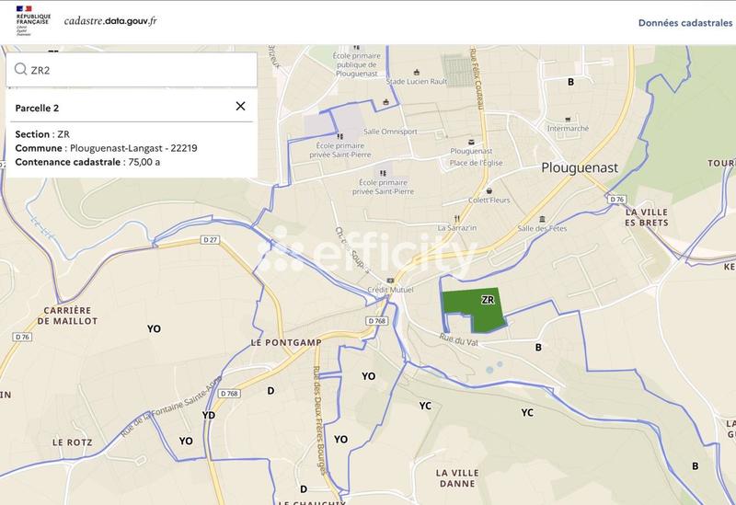
Task: Click the LE PONTGAMP place label
Action: 286,341
